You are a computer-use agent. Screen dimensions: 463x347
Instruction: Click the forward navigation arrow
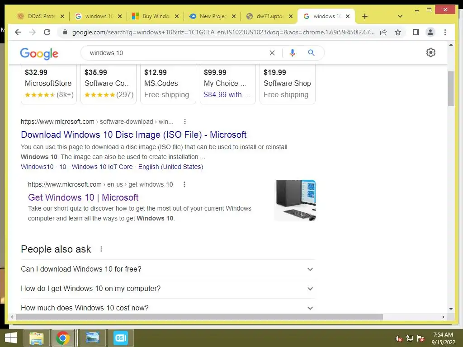[x=33, y=32]
